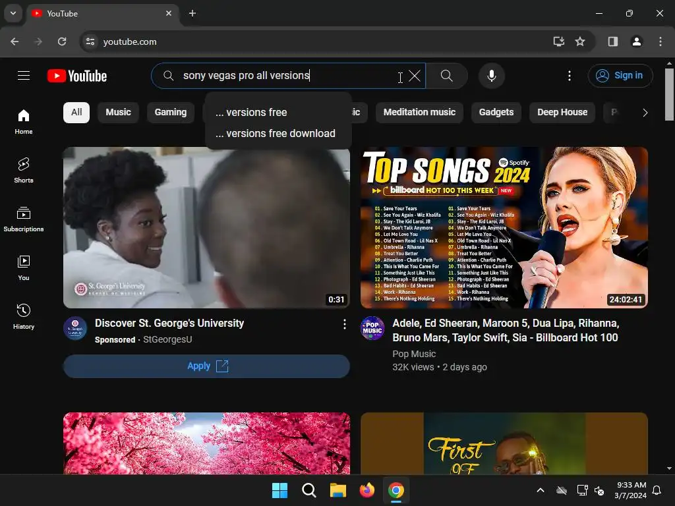This screenshot has width=675, height=506.
Task: Bookmark this page with star icon
Action: [580, 42]
